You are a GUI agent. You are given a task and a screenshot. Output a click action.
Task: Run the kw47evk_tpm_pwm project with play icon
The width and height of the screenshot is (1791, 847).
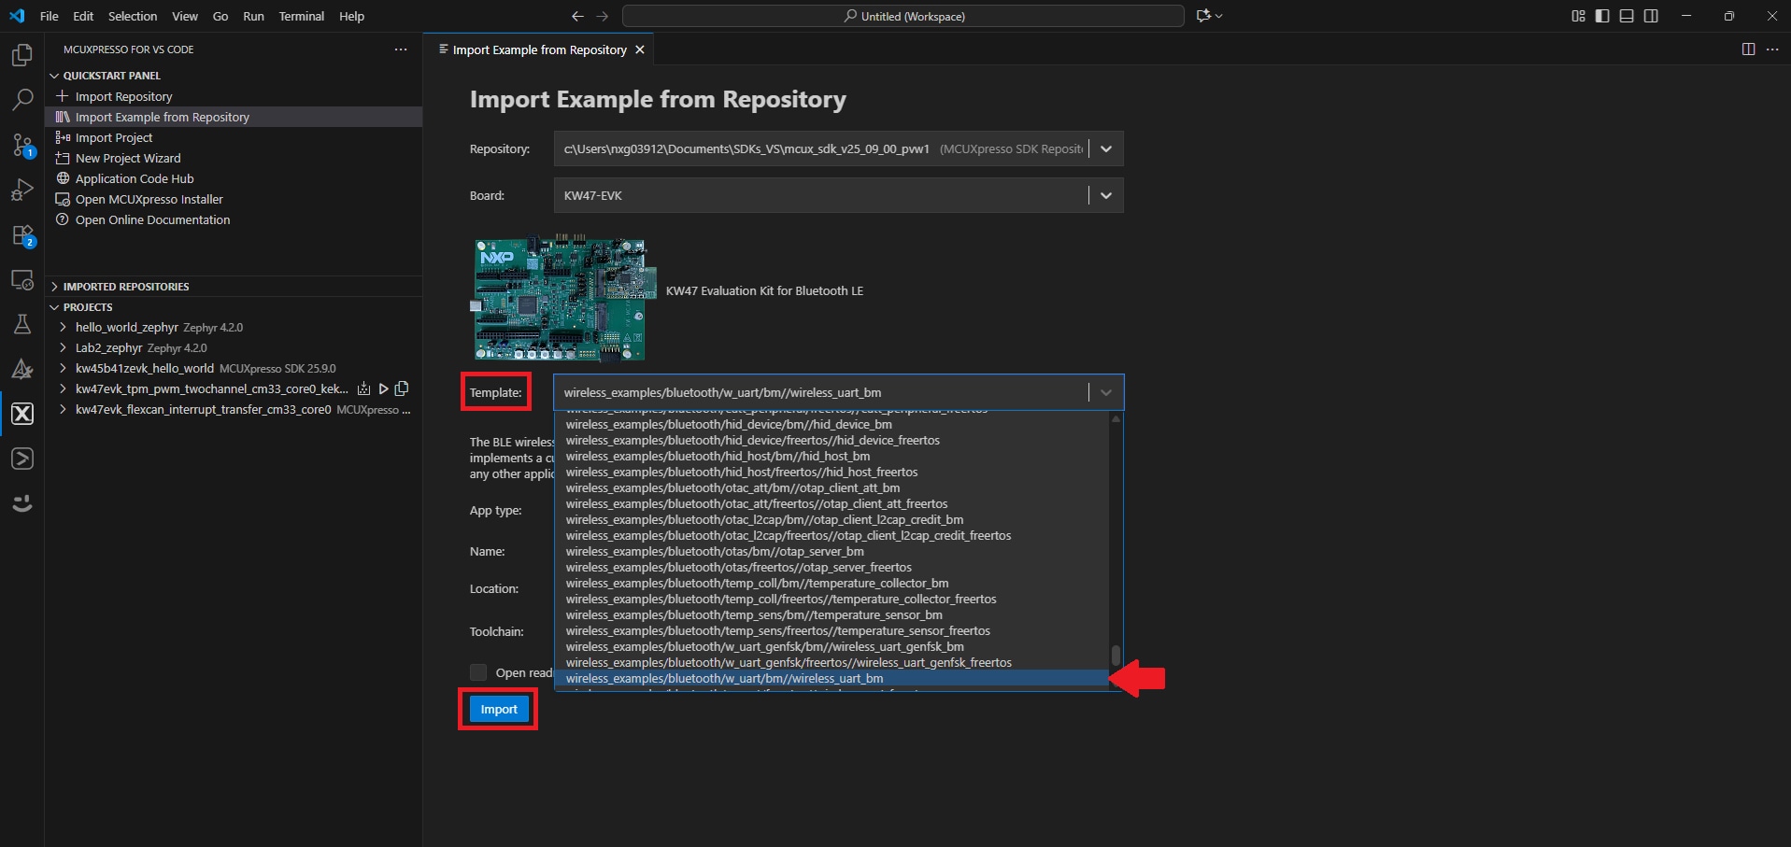382,388
